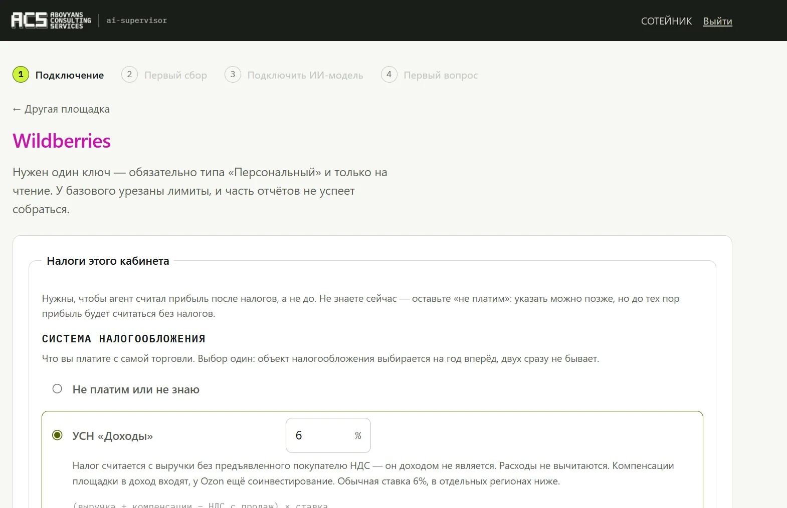Click the explanation starting 'Налог считается с выручки'
The width and height of the screenshot is (787, 508).
tap(373, 473)
